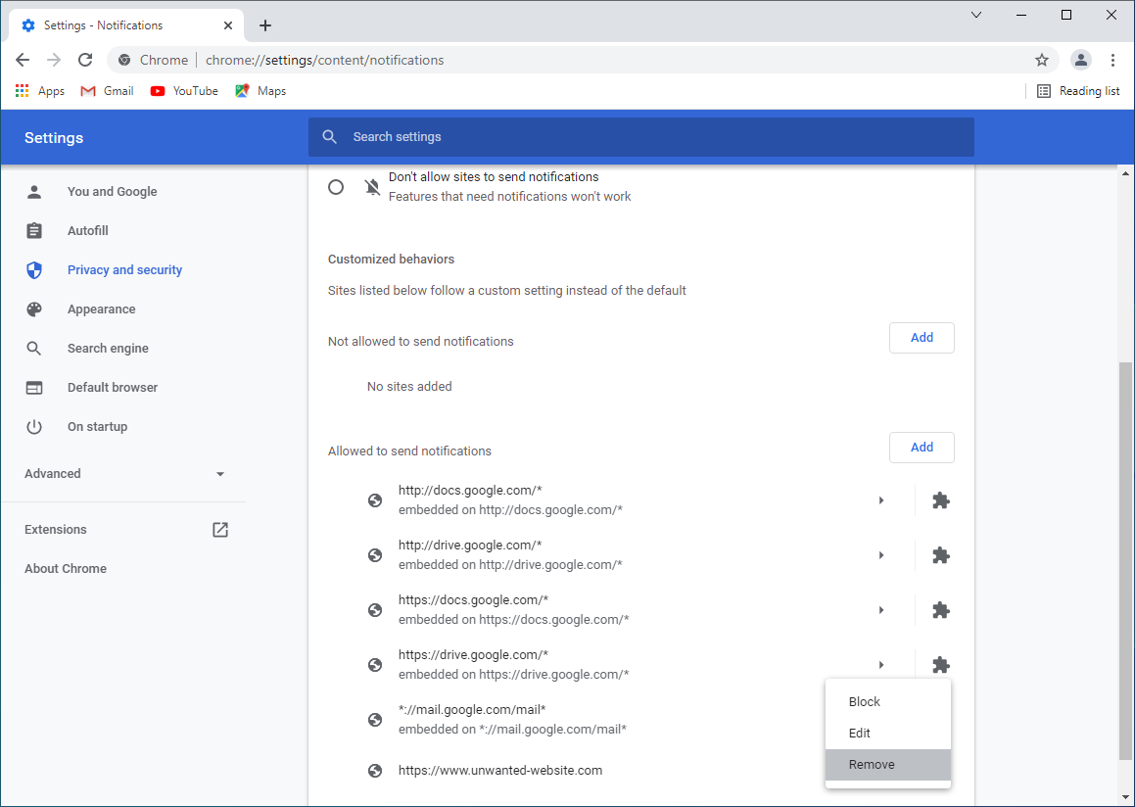Choose Remove from the context menu
1135x807 pixels.
click(x=872, y=765)
